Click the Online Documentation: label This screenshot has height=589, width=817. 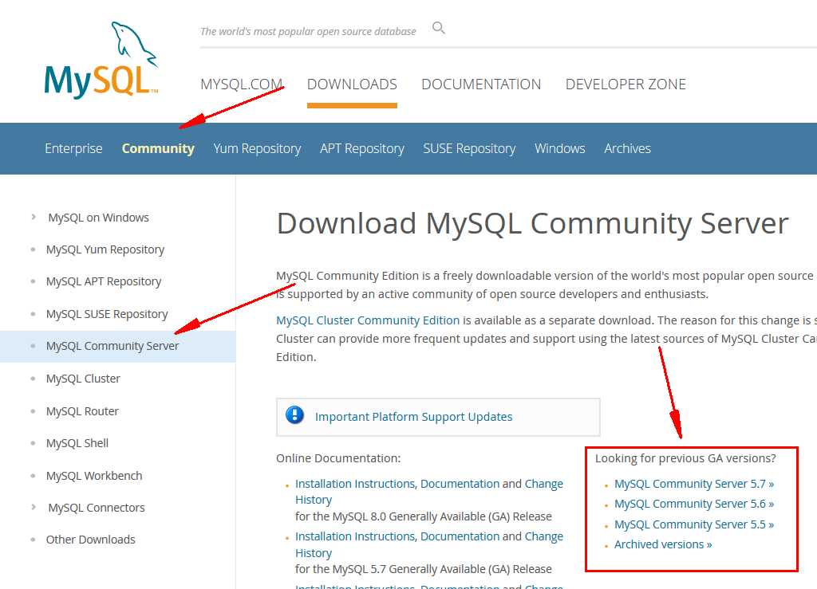click(x=338, y=458)
